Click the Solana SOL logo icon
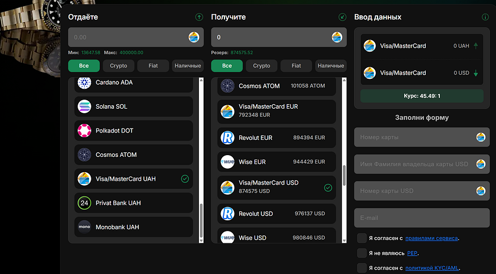 84,106
